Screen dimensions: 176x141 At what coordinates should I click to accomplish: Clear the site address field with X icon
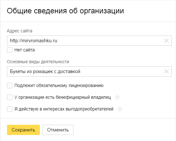167,41
